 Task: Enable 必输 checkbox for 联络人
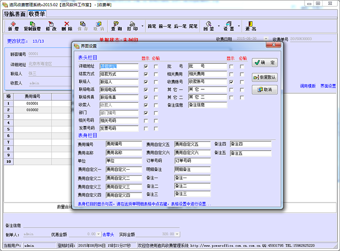coord(156,81)
